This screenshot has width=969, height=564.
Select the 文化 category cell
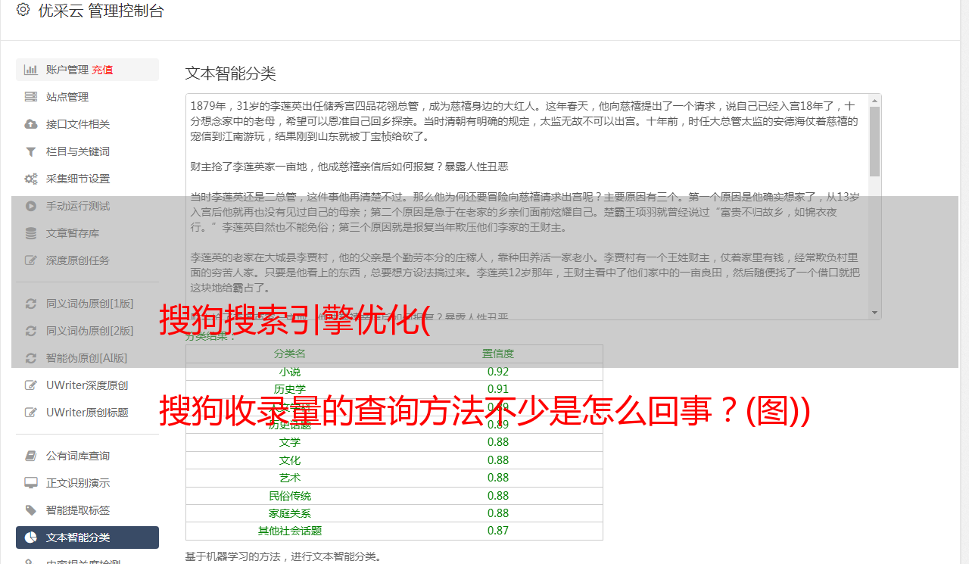[290, 460]
